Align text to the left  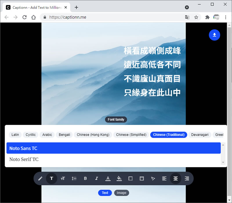tap(164, 178)
